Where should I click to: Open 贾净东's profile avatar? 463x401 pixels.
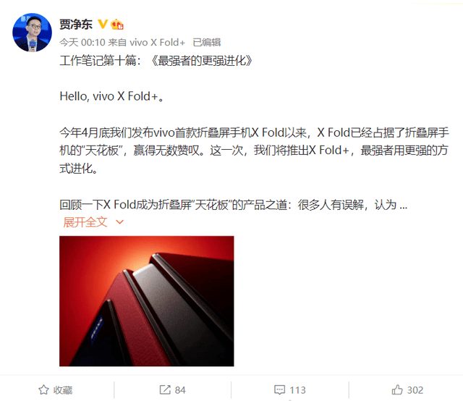pyautogui.click(x=32, y=32)
